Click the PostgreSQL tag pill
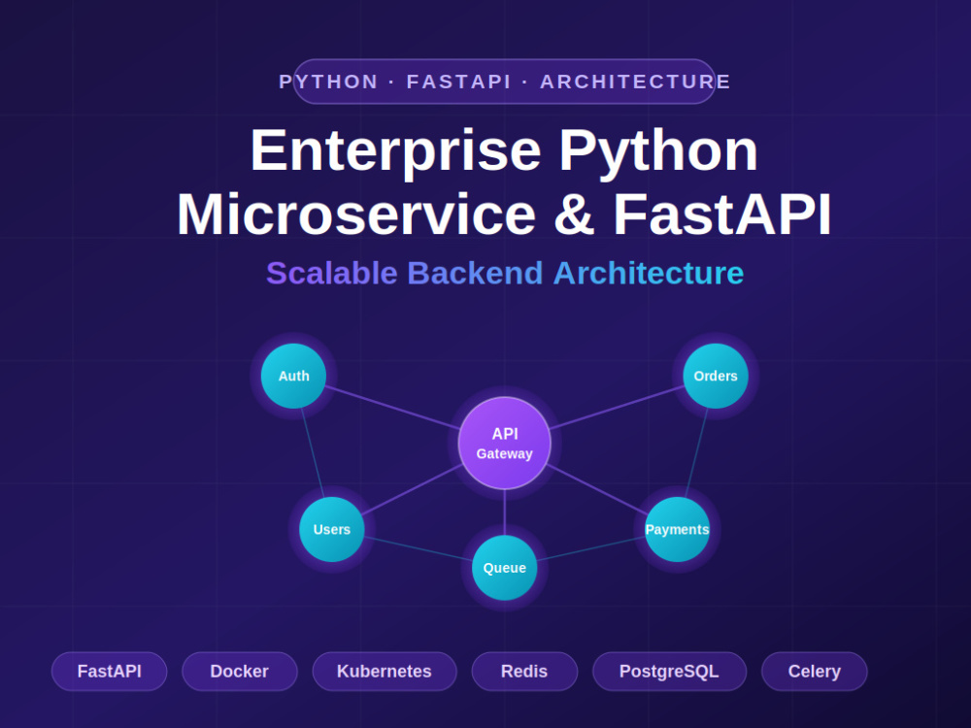The width and height of the screenshot is (971, 728). point(669,671)
